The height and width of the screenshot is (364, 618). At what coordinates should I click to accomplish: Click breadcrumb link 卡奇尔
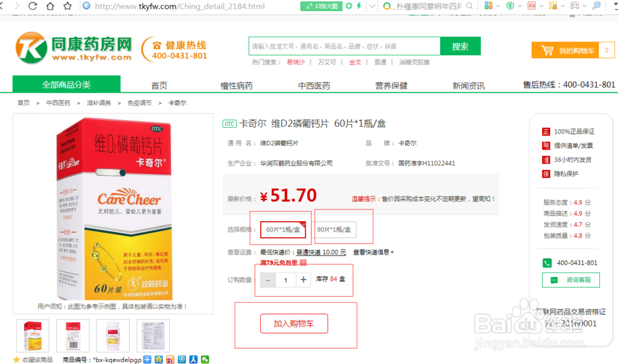point(177,103)
